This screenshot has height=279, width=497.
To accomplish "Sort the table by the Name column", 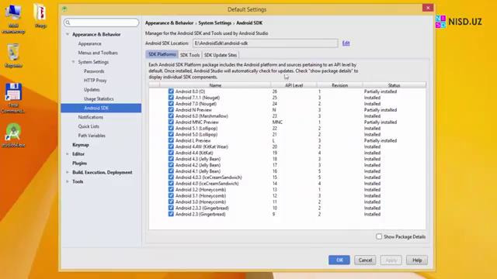I will (215, 85).
